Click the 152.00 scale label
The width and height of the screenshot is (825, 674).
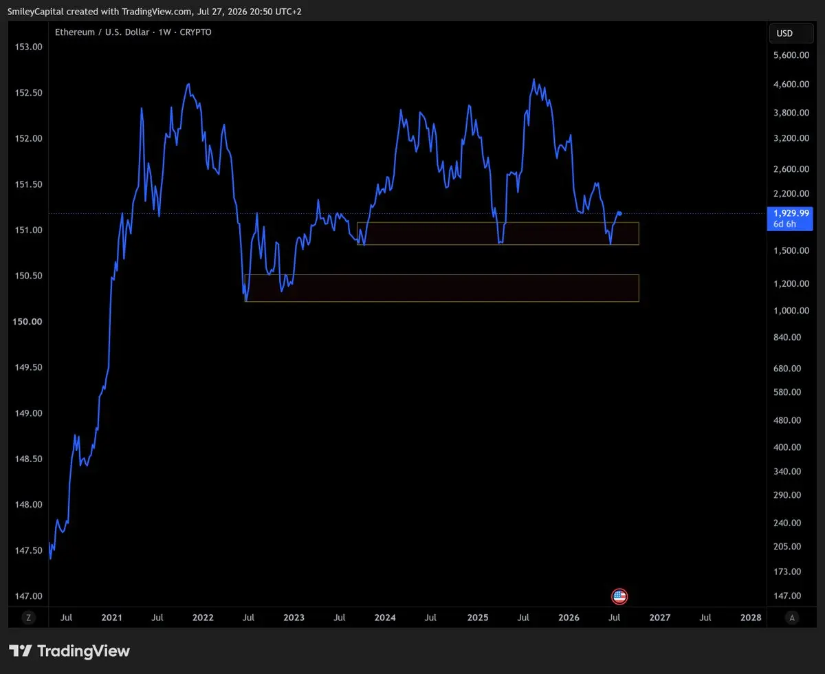[x=28, y=138]
